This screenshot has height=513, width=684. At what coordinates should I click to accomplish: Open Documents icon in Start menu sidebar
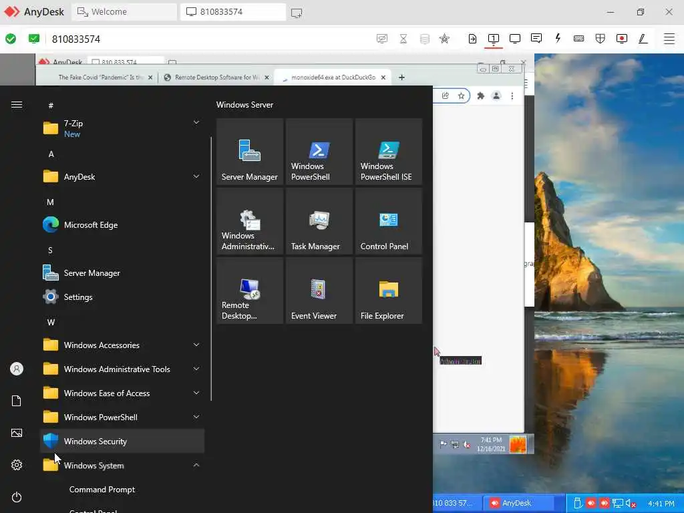coord(17,401)
